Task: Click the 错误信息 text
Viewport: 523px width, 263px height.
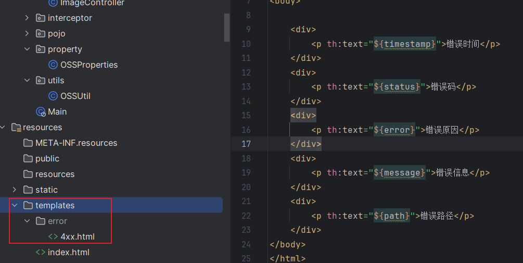Action: (453, 172)
